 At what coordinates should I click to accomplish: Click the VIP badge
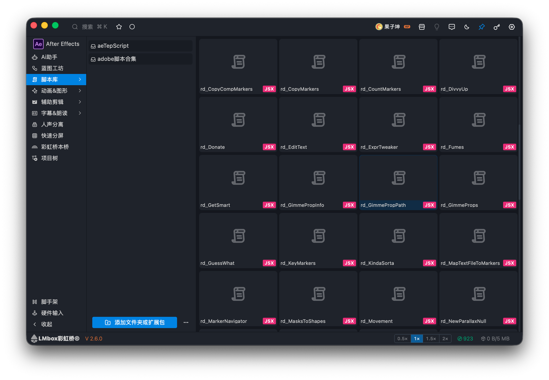(407, 27)
